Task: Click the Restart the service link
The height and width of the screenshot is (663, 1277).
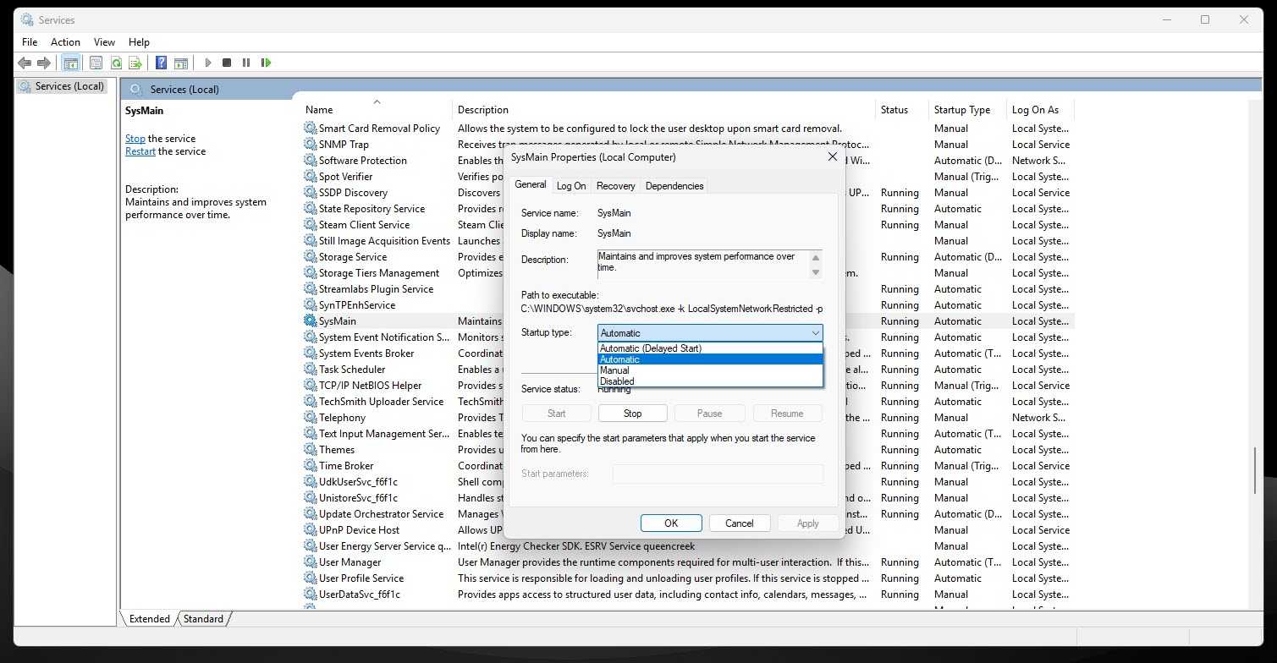Action: point(140,151)
